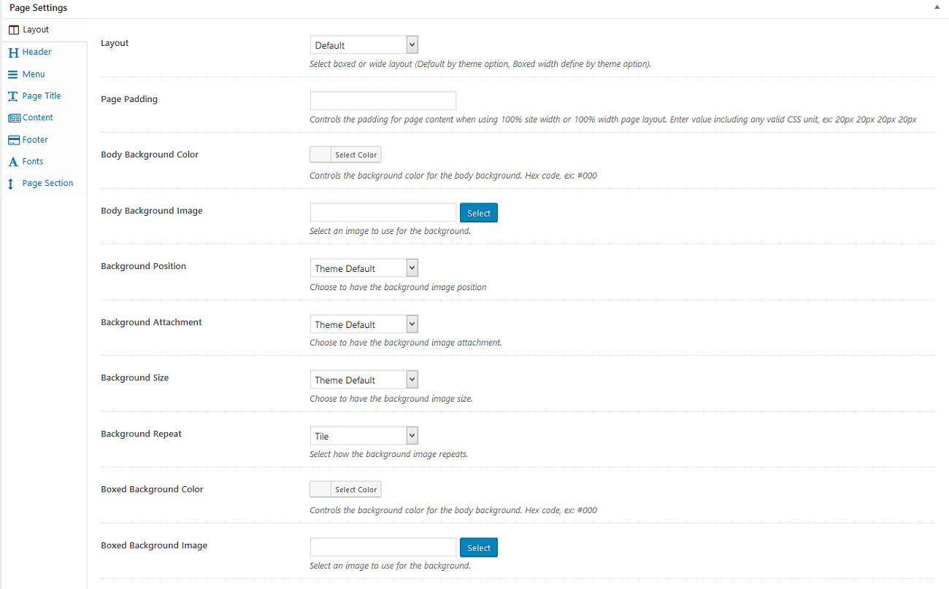949x589 pixels.
Task: Click the Header tab H icon
Action: (14, 52)
